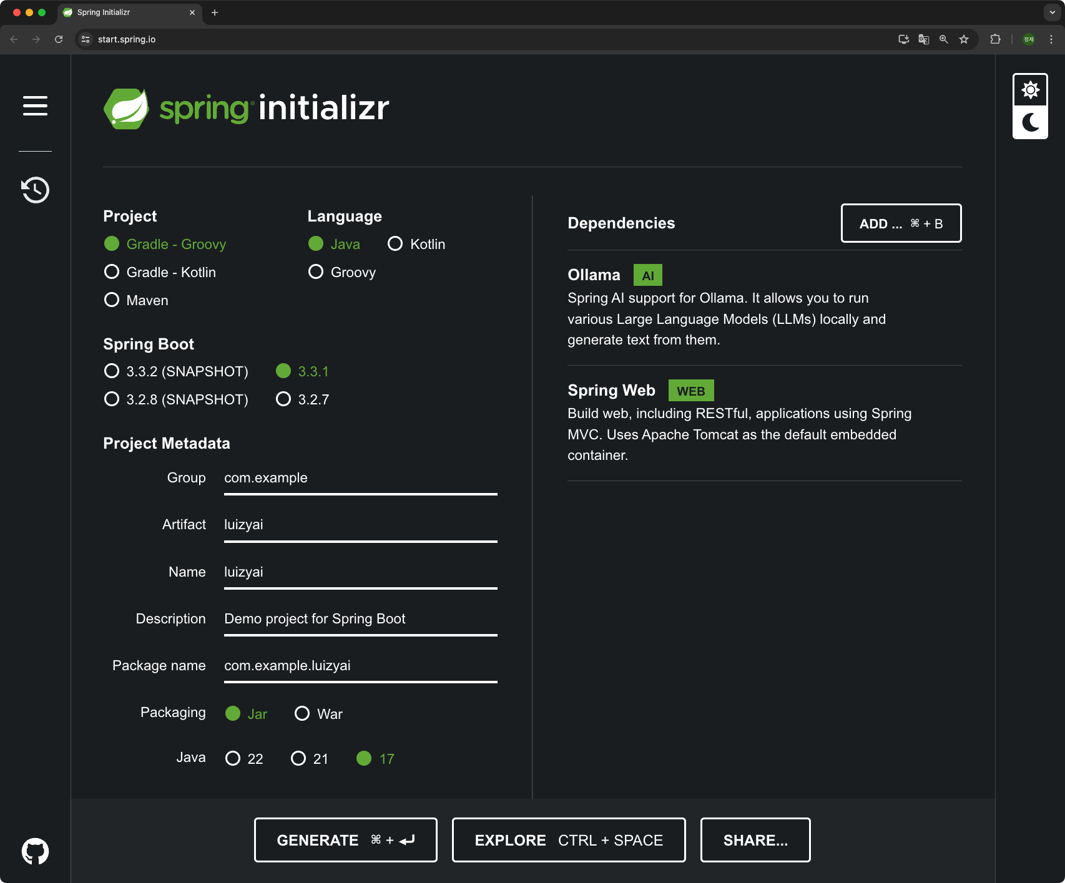Open the Chrome profile avatar

click(x=1029, y=39)
